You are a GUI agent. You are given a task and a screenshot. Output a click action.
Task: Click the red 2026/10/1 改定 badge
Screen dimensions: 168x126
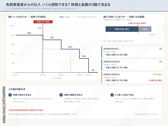(43, 22)
